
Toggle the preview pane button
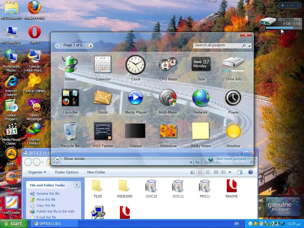point(240,172)
